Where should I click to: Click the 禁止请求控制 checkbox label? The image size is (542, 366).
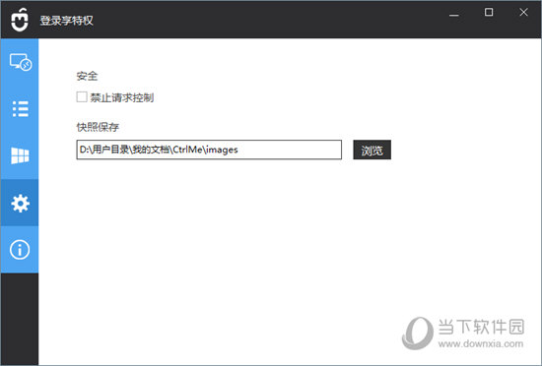click(x=121, y=97)
